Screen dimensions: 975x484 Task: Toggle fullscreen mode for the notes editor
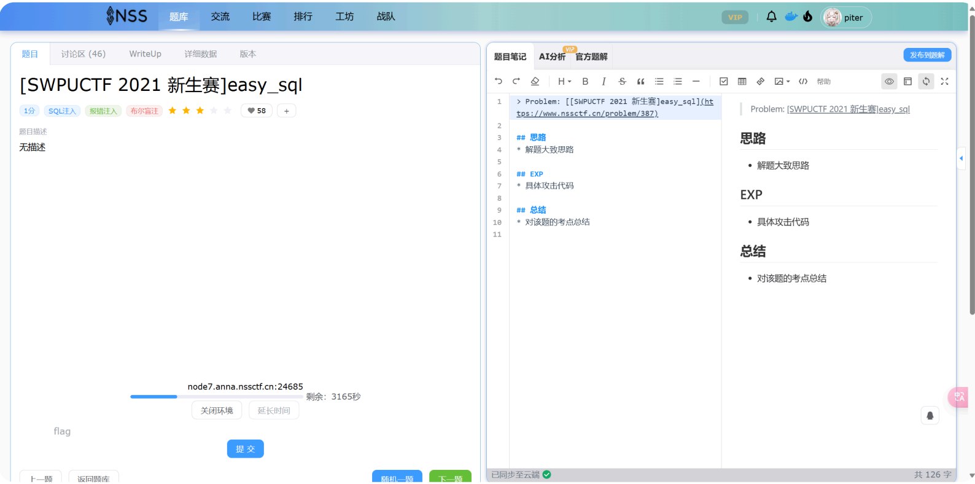point(944,81)
